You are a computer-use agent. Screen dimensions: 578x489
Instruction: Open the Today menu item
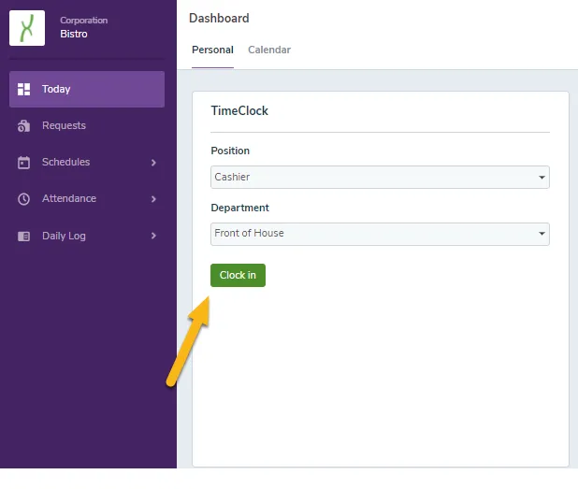pos(87,89)
